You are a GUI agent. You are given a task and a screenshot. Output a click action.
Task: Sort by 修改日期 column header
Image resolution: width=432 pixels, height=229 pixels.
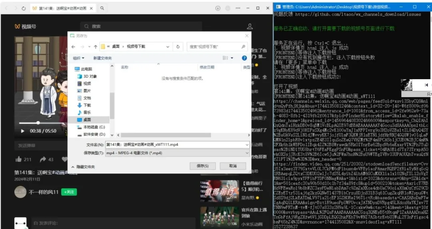pos(207,67)
